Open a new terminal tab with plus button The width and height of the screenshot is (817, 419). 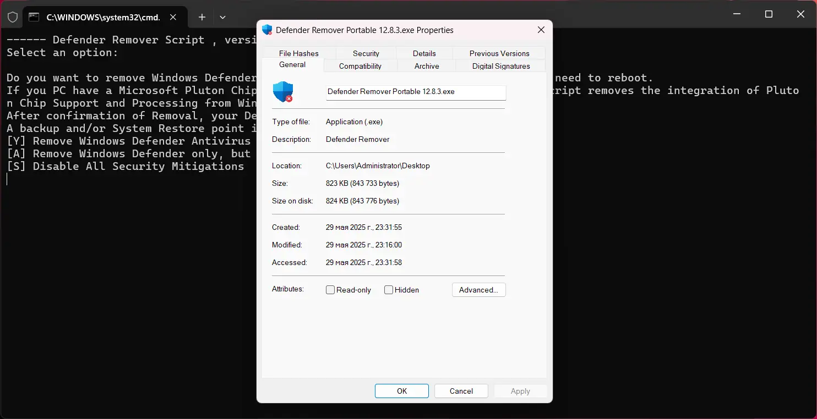pyautogui.click(x=202, y=17)
